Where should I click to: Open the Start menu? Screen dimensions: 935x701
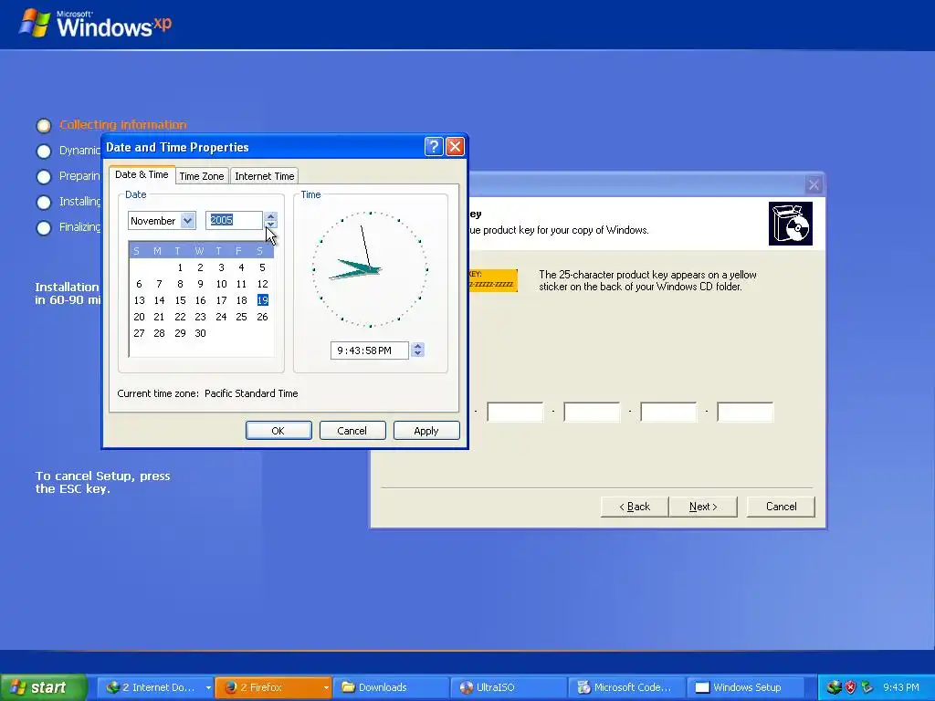[x=44, y=687]
